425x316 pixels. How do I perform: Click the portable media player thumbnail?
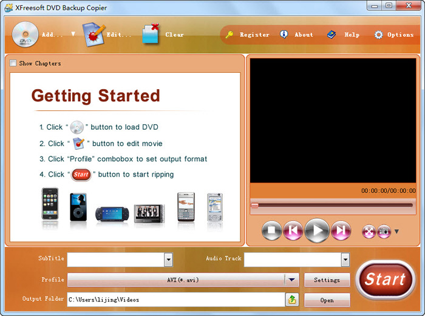point(149,213)
